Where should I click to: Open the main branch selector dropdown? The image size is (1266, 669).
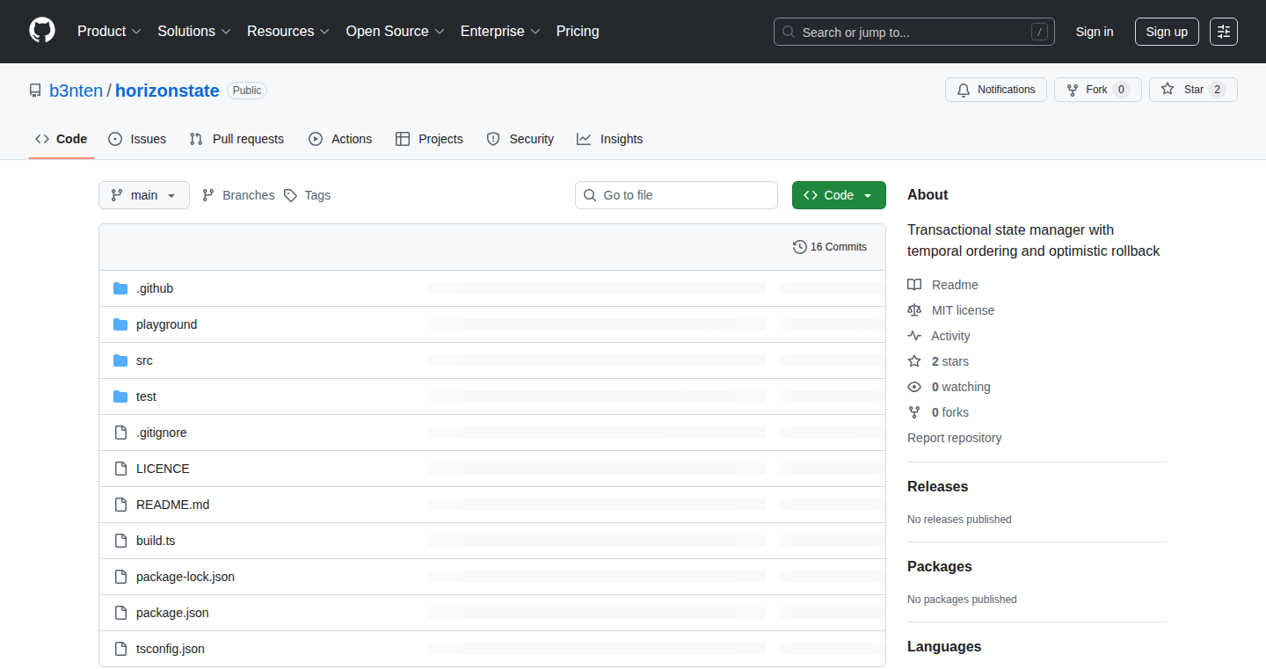(x=144, y=195)
